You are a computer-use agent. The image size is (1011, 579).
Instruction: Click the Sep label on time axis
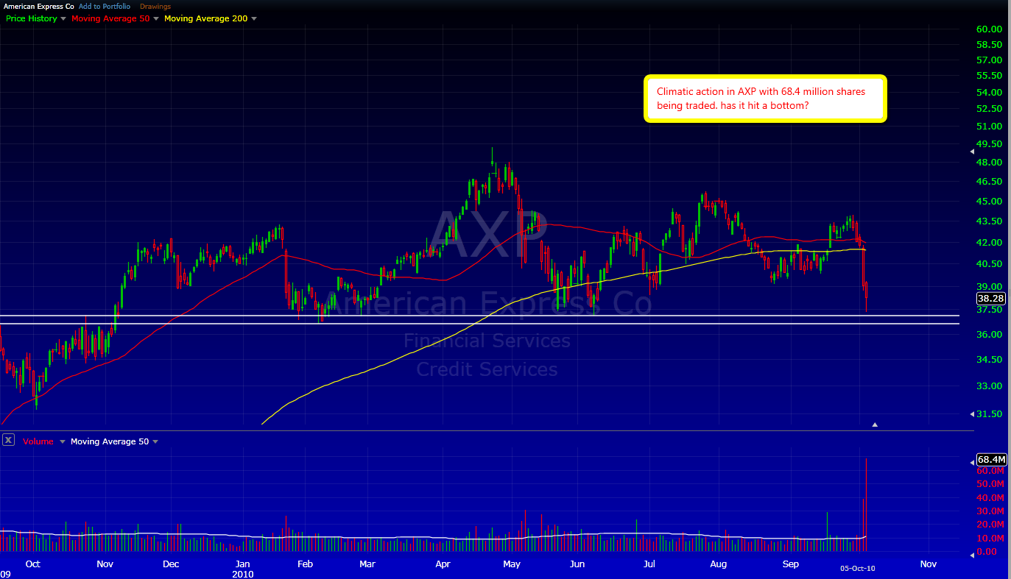pyautogui.click(x=790, y=564)
